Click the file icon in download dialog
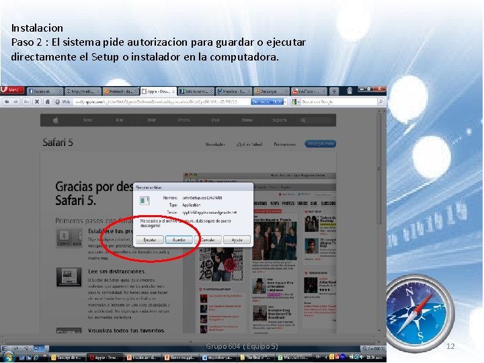The image size is (484, 363). (x=145, y=201)
